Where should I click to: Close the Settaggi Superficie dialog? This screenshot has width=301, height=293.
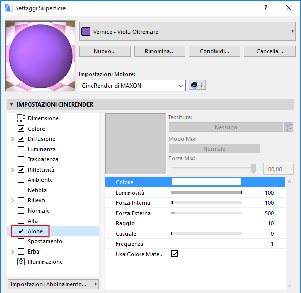(289, 8)
